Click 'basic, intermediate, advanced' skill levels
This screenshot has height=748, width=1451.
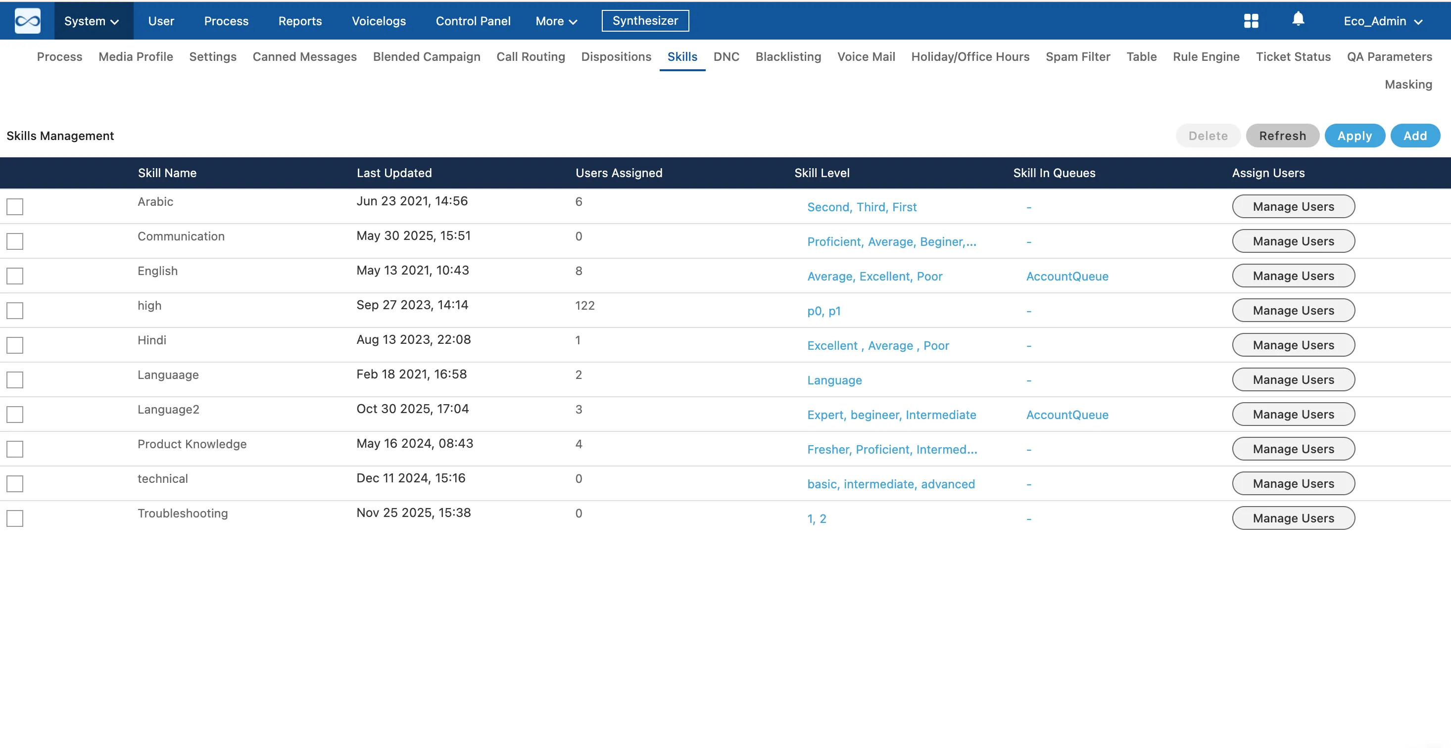pyautogui.click(x=890, y=484)
